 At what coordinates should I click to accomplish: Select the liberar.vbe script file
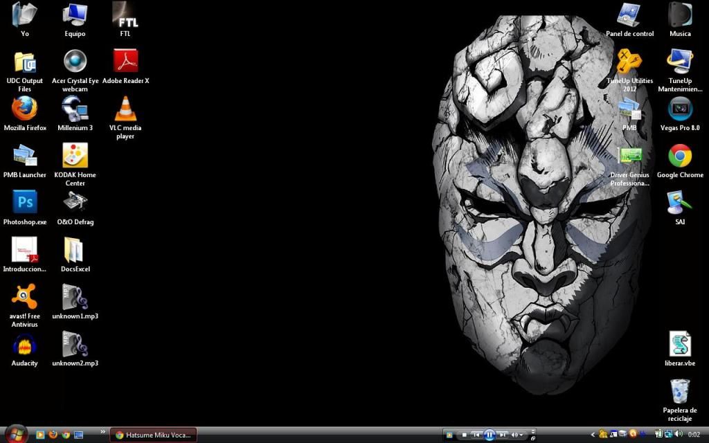click(x=680, y=349)
